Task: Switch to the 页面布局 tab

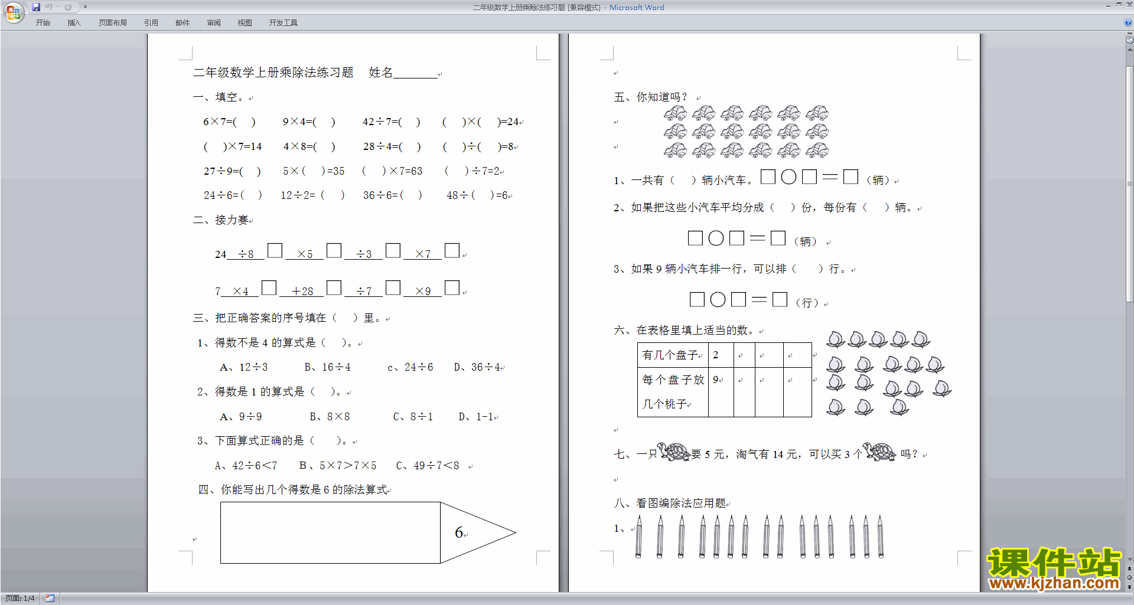Action: pos(113,23)
